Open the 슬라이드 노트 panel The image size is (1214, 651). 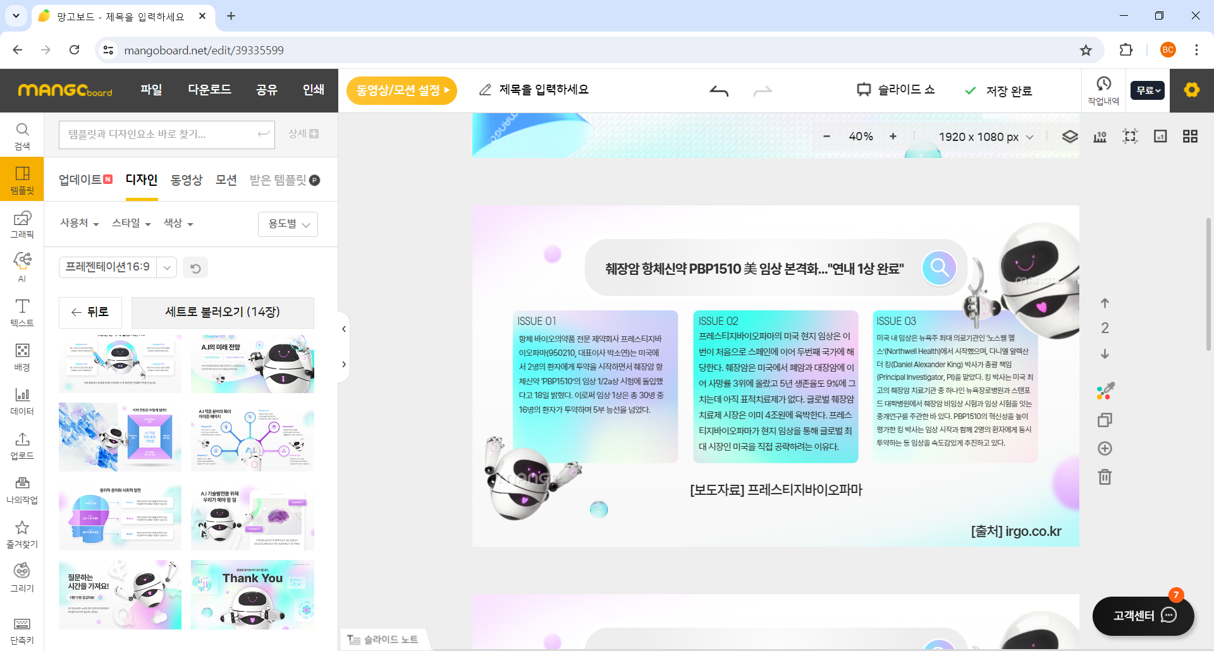click(x=383, y=640)
